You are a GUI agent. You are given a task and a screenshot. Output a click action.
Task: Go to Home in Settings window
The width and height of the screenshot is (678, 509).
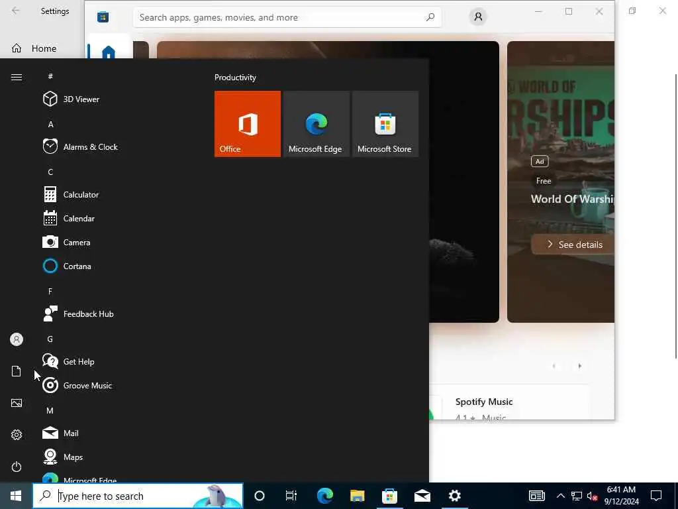(x=42, y=48)
